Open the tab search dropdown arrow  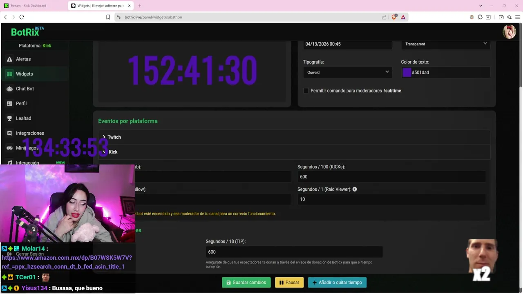pos(481,6)
